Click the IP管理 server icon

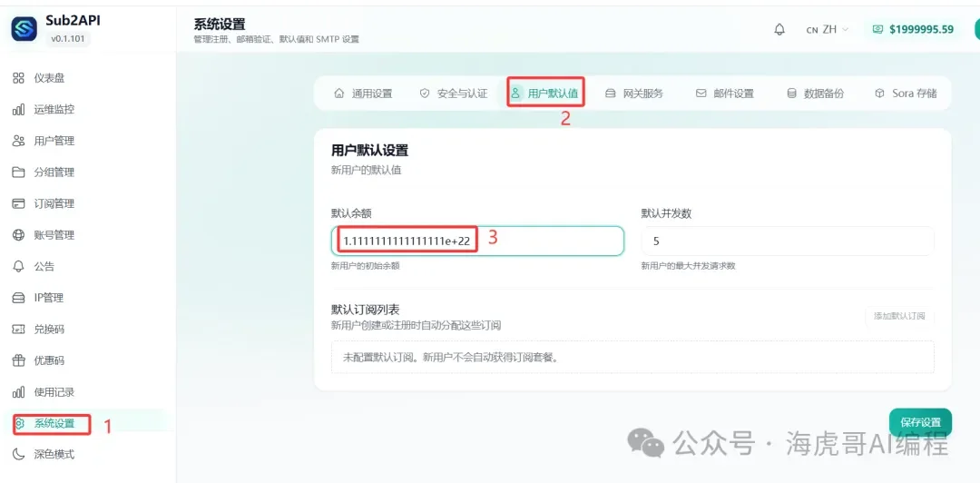click(19, 298)
